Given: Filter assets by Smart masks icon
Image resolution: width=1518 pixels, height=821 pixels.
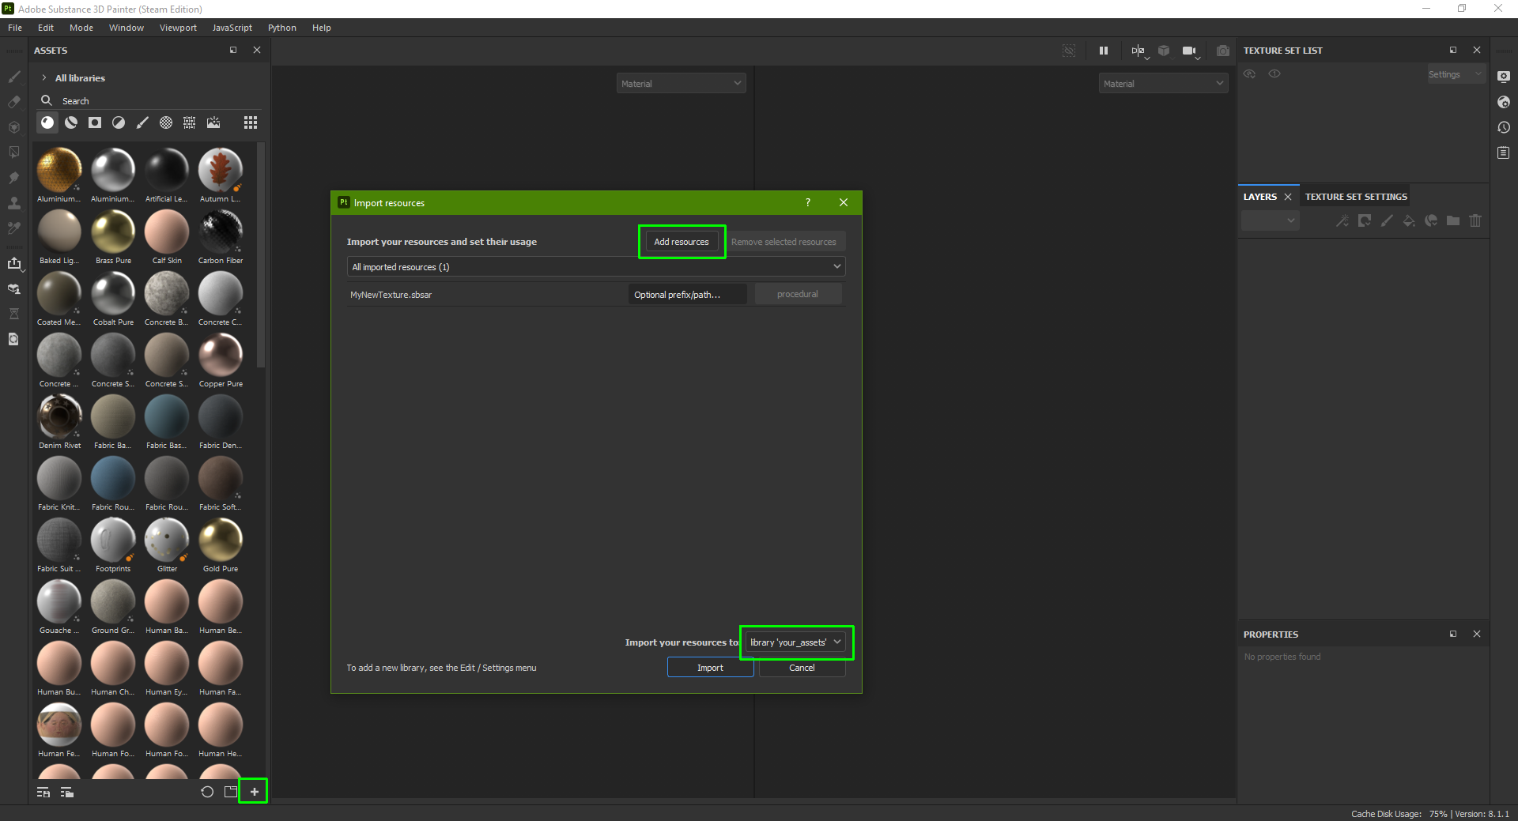Looking at the screenshot, I should click(x=95, y=122).
